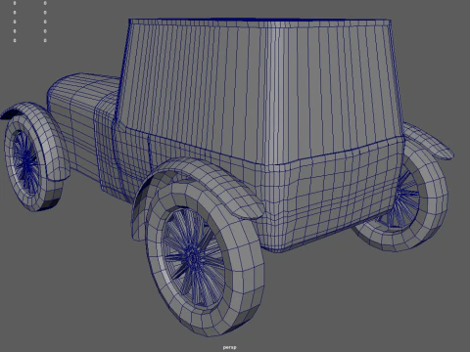Click the 'persp' camera label
The image size is (470, 352).
click(x=230, y=347)
